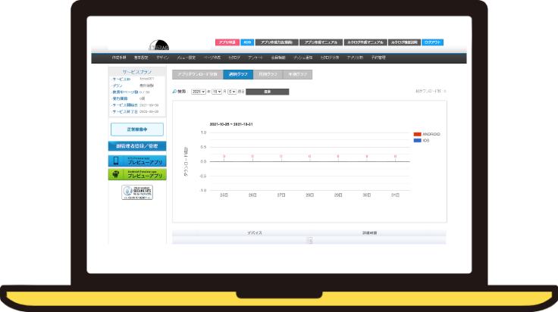Open the week number dropdown
This screenshot has width=558, height=312.
[x=231, y=91]
